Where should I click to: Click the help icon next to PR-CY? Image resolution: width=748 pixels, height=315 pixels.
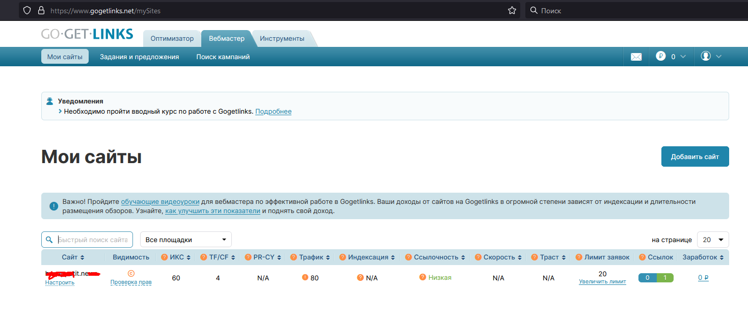click(x=248, y=257)
